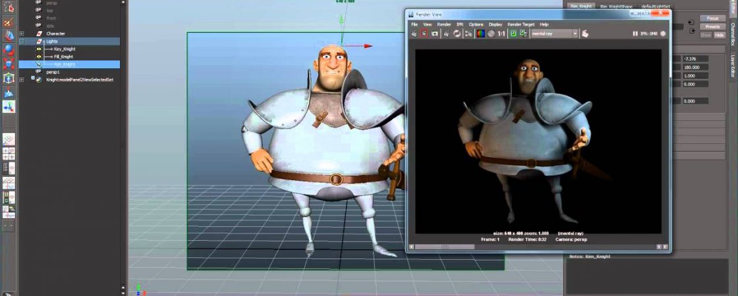Refresh the IPR image
738x296 pixels.
(457, 34)
